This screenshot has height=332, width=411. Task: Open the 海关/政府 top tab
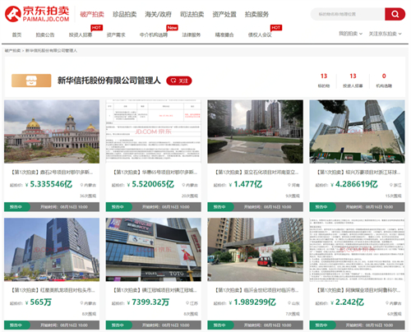158,14
